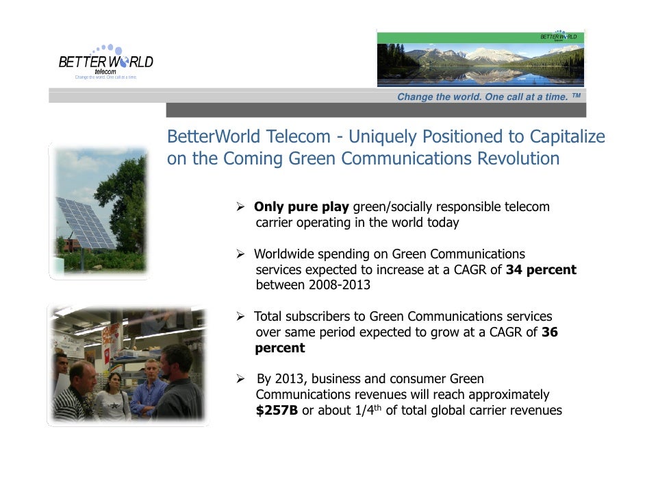Screen dimensions: 645x499
Task: Click the arrow bullet before 'By 2013'
Action: pyautogui.click(x=240, y=379)
